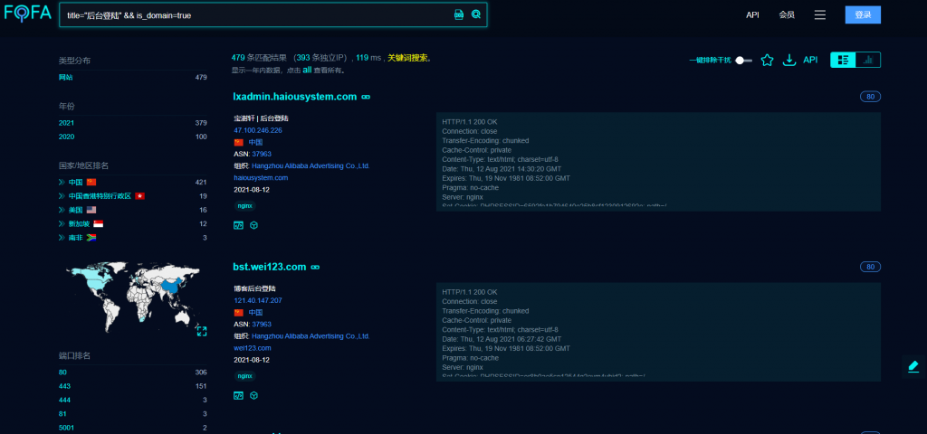Click Alibaba organization link in bst.wei123.com result

click(311, 336)
